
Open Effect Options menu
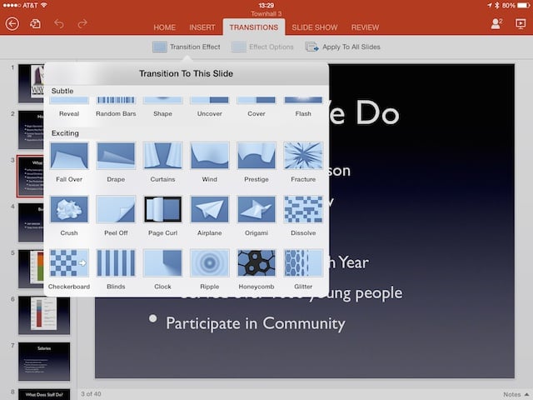(262, 47)
